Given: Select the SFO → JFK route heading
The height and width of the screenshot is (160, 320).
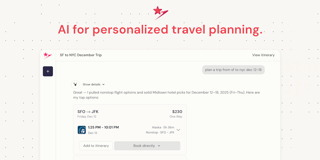Looking at the screenshot, I should click(x=88, y=112).
